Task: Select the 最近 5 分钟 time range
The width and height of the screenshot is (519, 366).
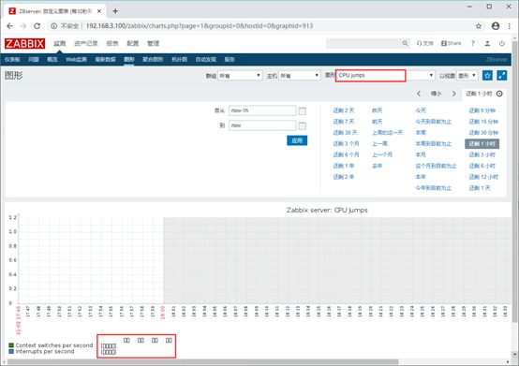Action: (482, 110)
